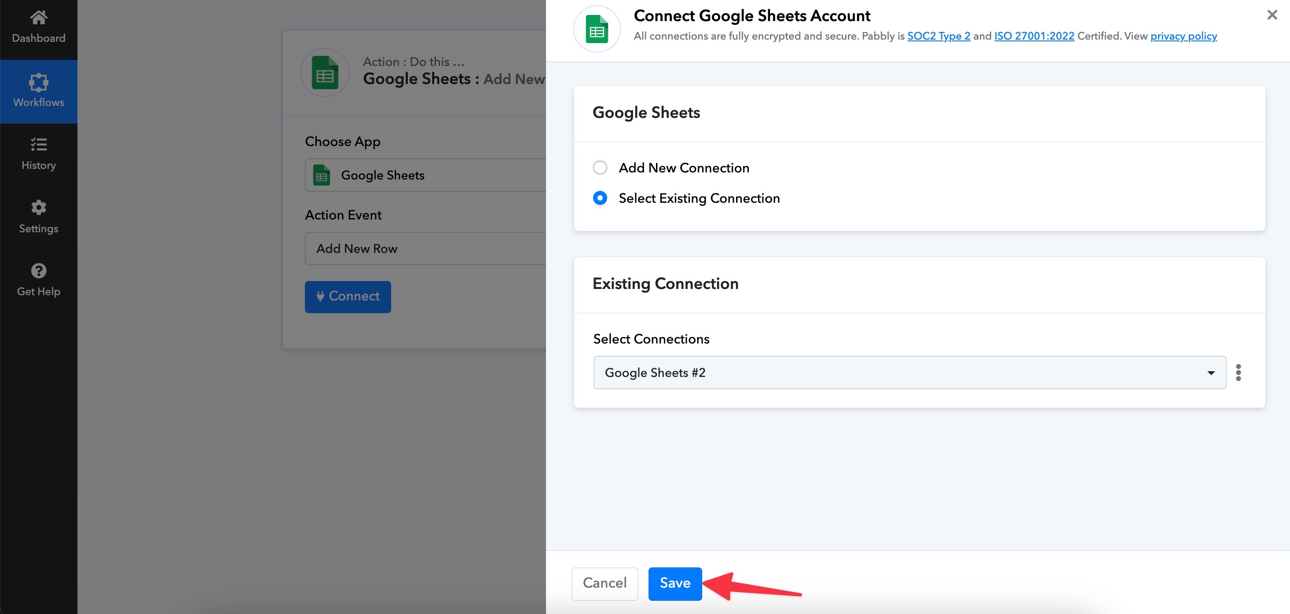This screenshot has height=614, width=1290.
Task: Go to Workflows in sidebar
Action: pyautogui.click(x=39, y=91)
